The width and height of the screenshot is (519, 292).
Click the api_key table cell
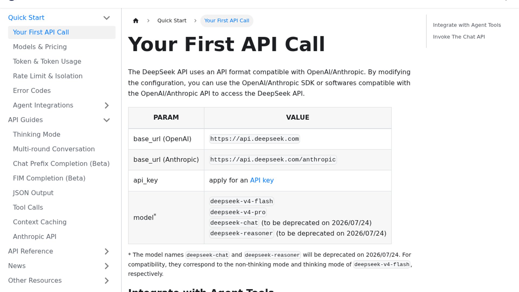coord(166,181)
